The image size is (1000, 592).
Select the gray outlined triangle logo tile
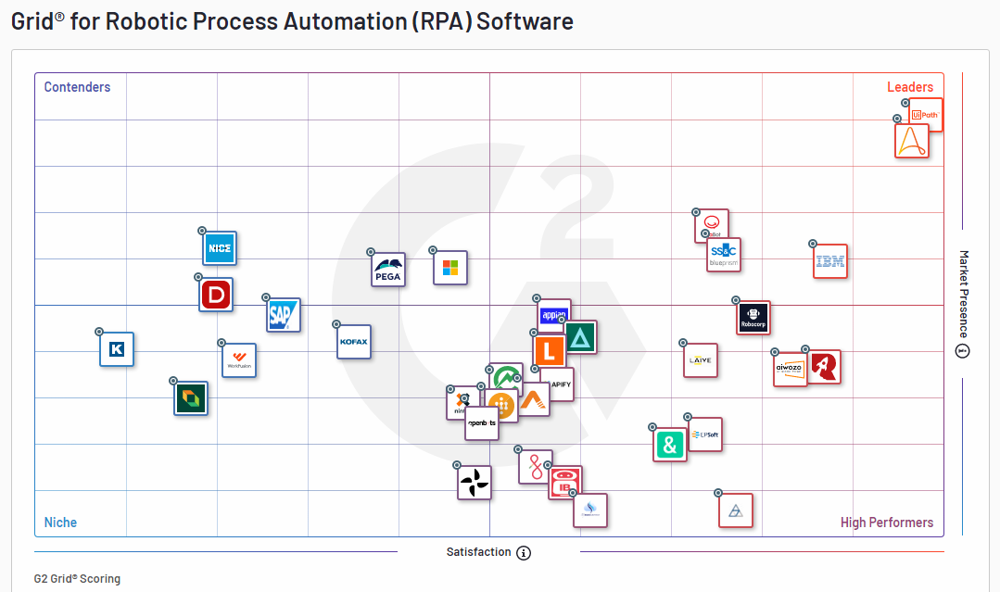point(735,510)
